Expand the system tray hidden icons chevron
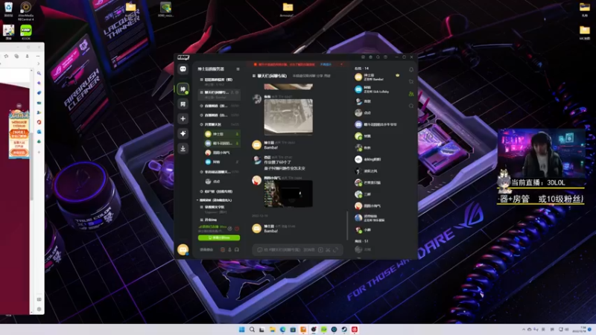596x335 pixels. point(524,329)
